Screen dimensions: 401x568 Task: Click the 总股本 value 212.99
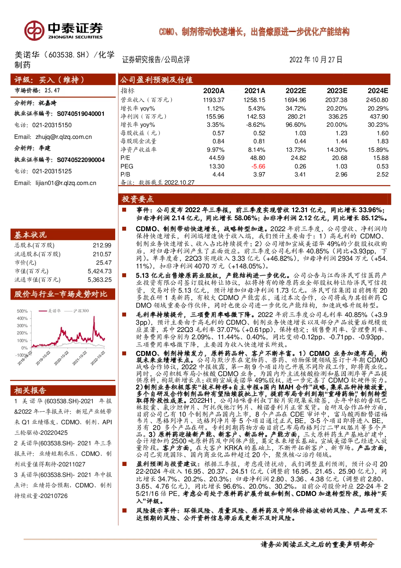102,245
